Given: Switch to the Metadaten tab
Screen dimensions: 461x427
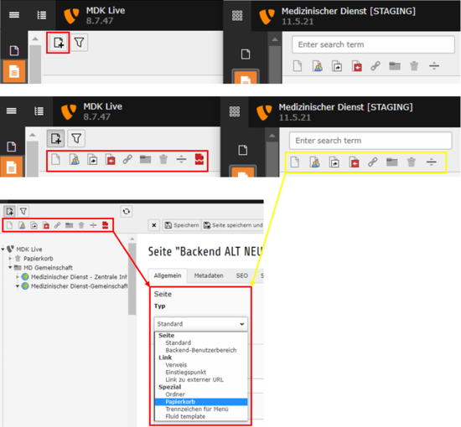Looking at the screenshot, I should (209, 275).
